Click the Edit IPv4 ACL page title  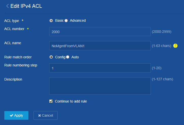click(26, 6)
